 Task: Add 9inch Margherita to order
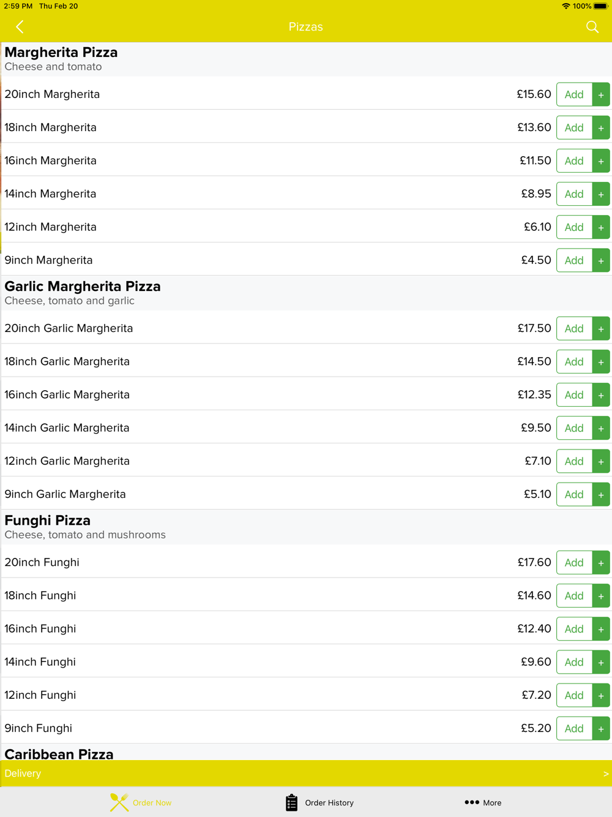click(574, 260)
